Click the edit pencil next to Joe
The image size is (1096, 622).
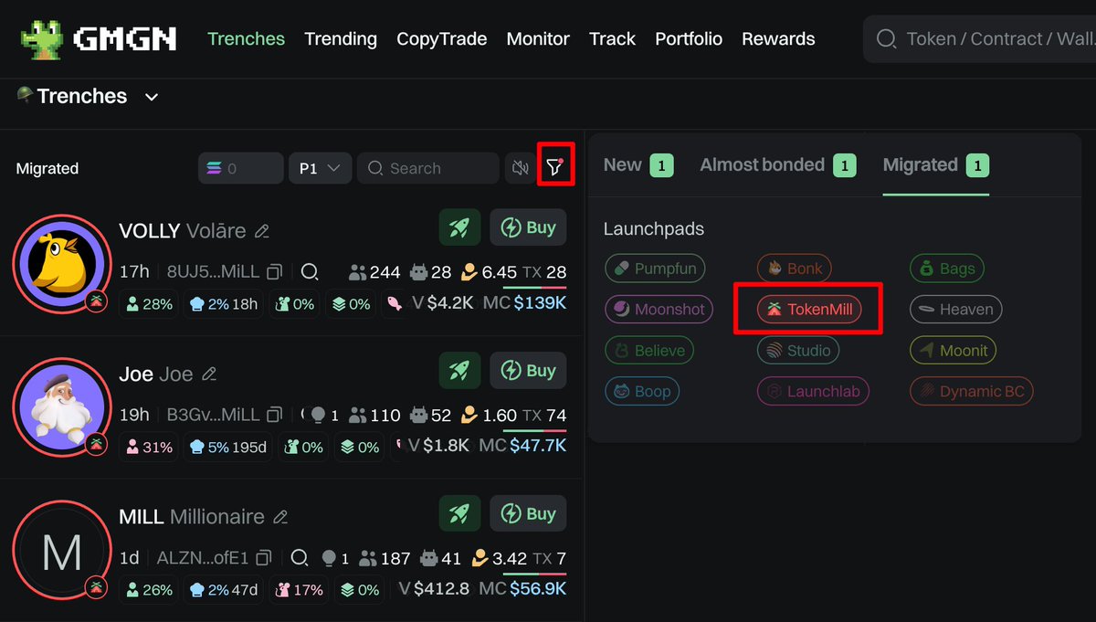pos(209,374)
